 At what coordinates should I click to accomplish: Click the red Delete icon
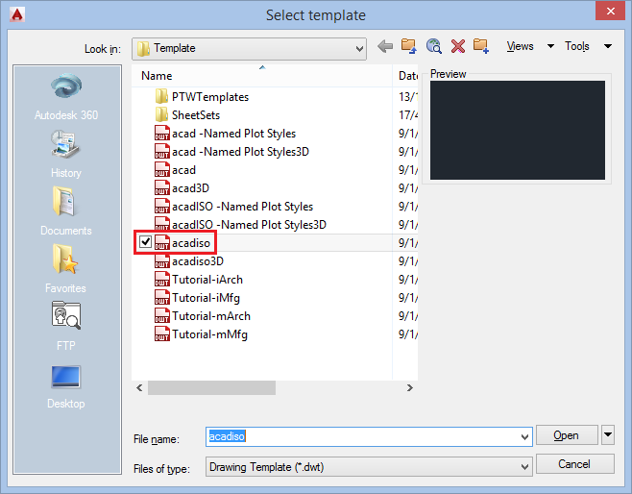pyautogui.click(x=458, y=46)
